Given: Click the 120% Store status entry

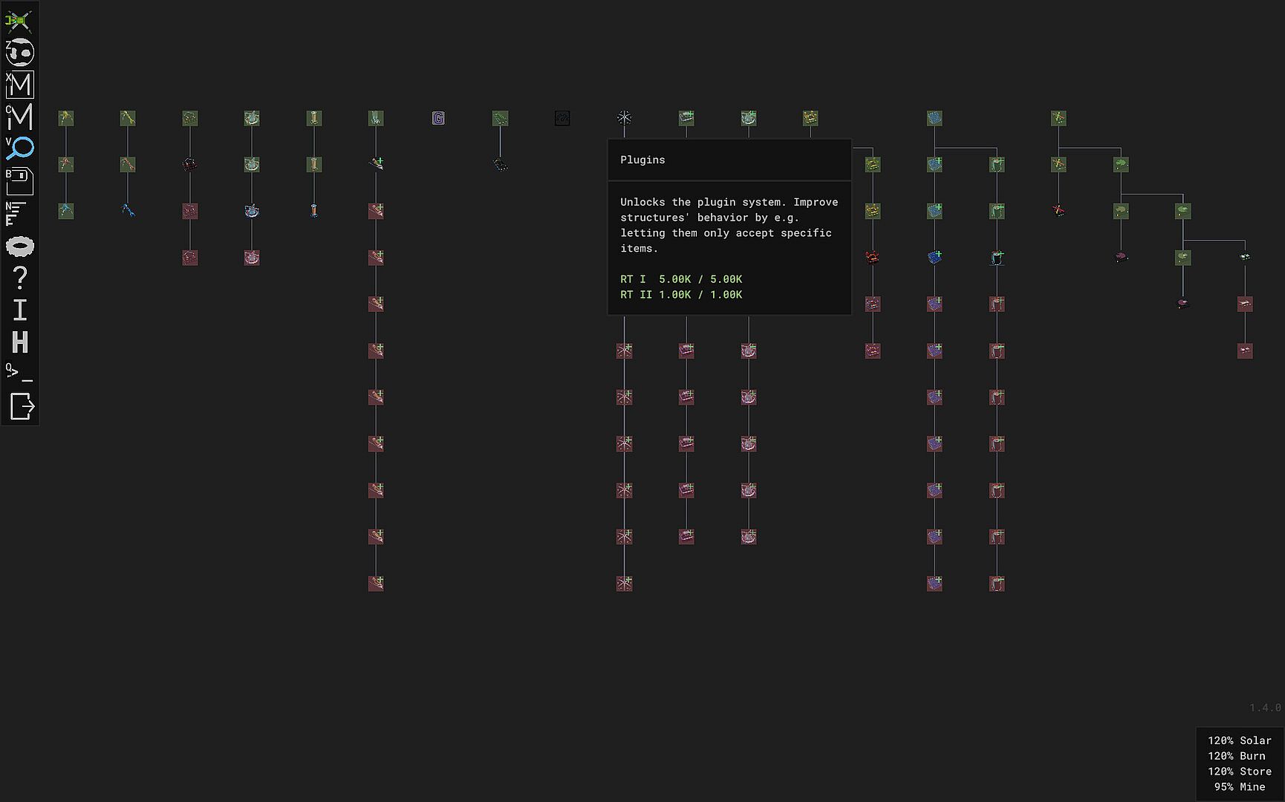Looking at the screenshot, I should pos(1239,772).
